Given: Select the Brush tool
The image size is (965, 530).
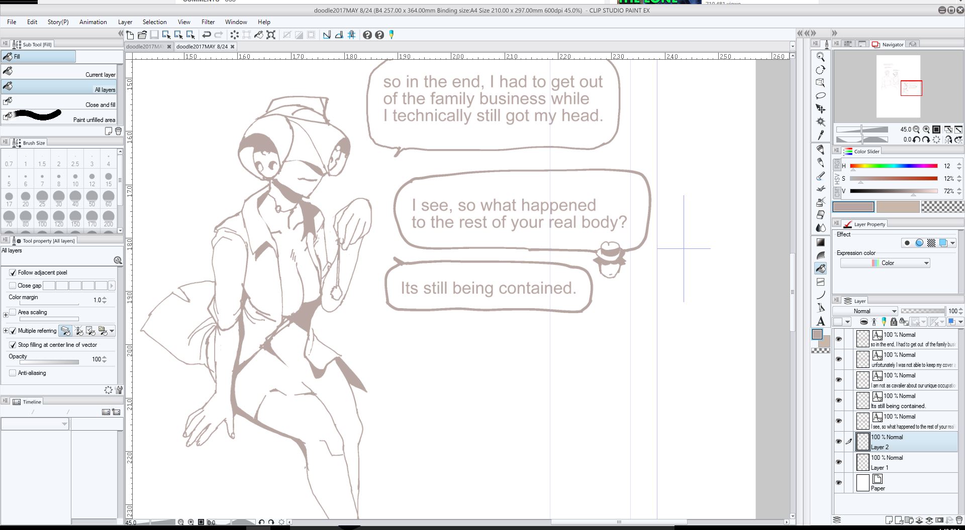Looking at the screenshot, I should click(820, 176).
